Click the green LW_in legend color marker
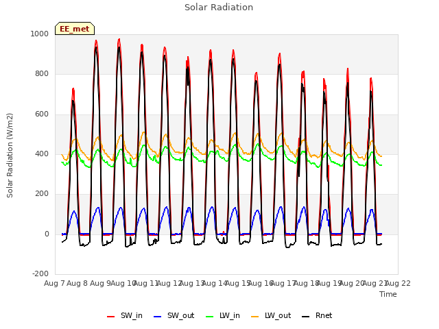The image size is (439, 329). pos(210,317)
